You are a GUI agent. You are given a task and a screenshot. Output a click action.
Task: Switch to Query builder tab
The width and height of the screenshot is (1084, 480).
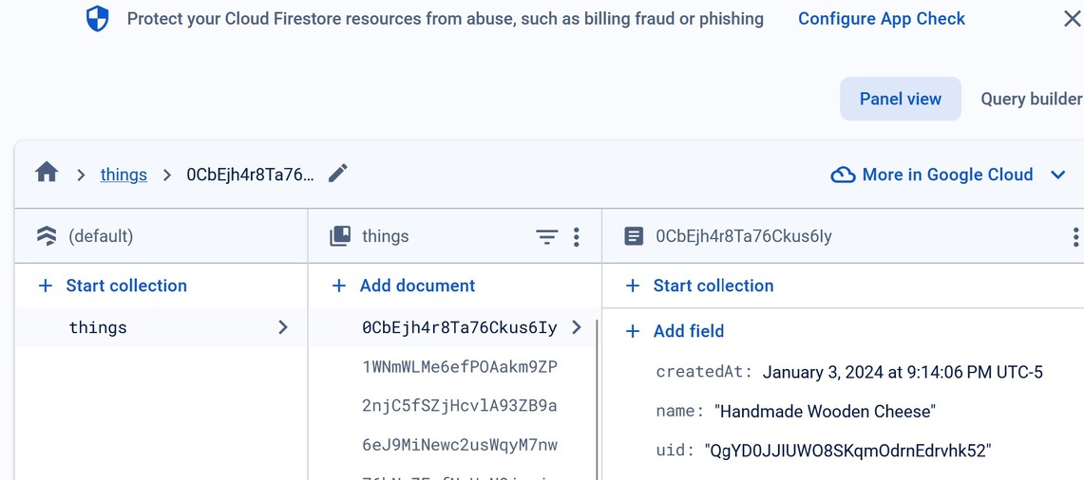[1032, 99]
